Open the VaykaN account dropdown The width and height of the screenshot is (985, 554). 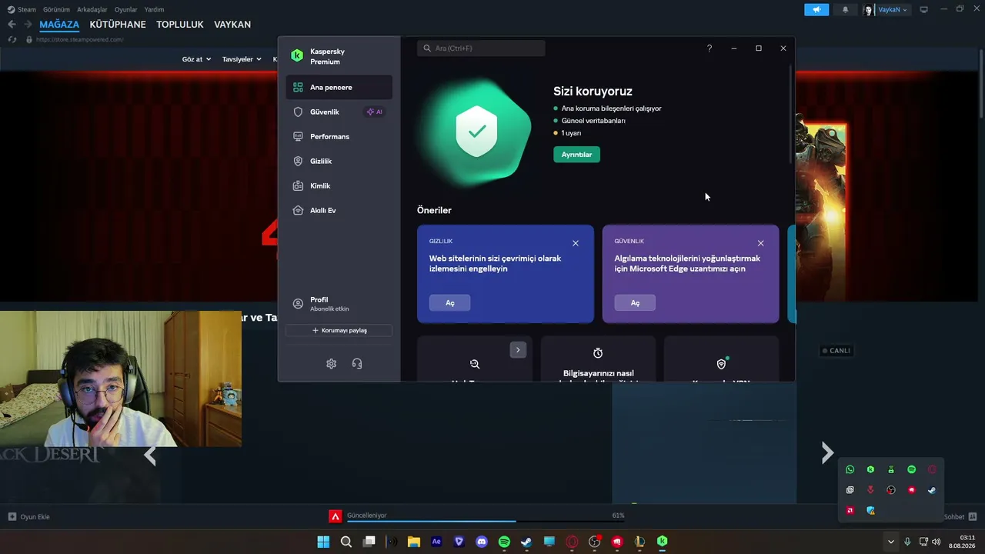(893, 10)
